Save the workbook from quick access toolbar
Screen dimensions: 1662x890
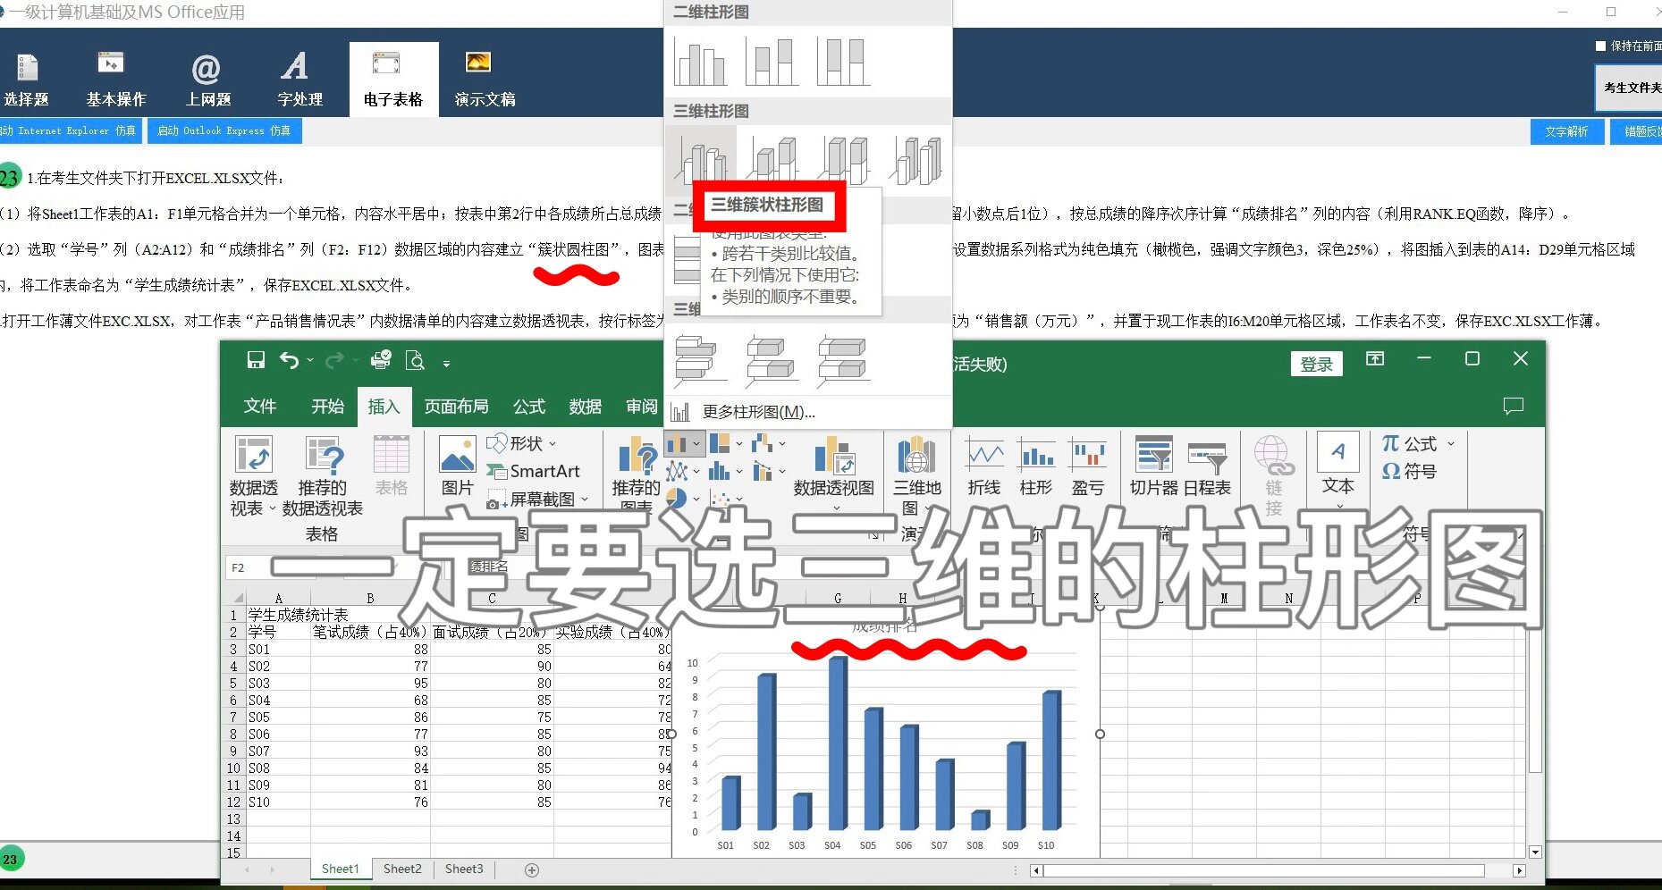[x=257, y=360]
